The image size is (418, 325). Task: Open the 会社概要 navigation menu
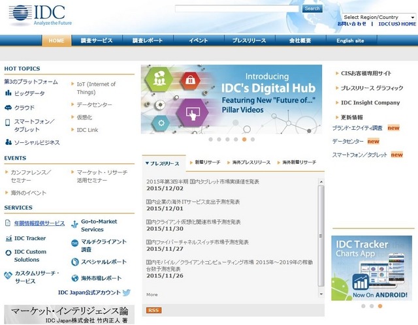pyautogui.click(x=300, y=40)
